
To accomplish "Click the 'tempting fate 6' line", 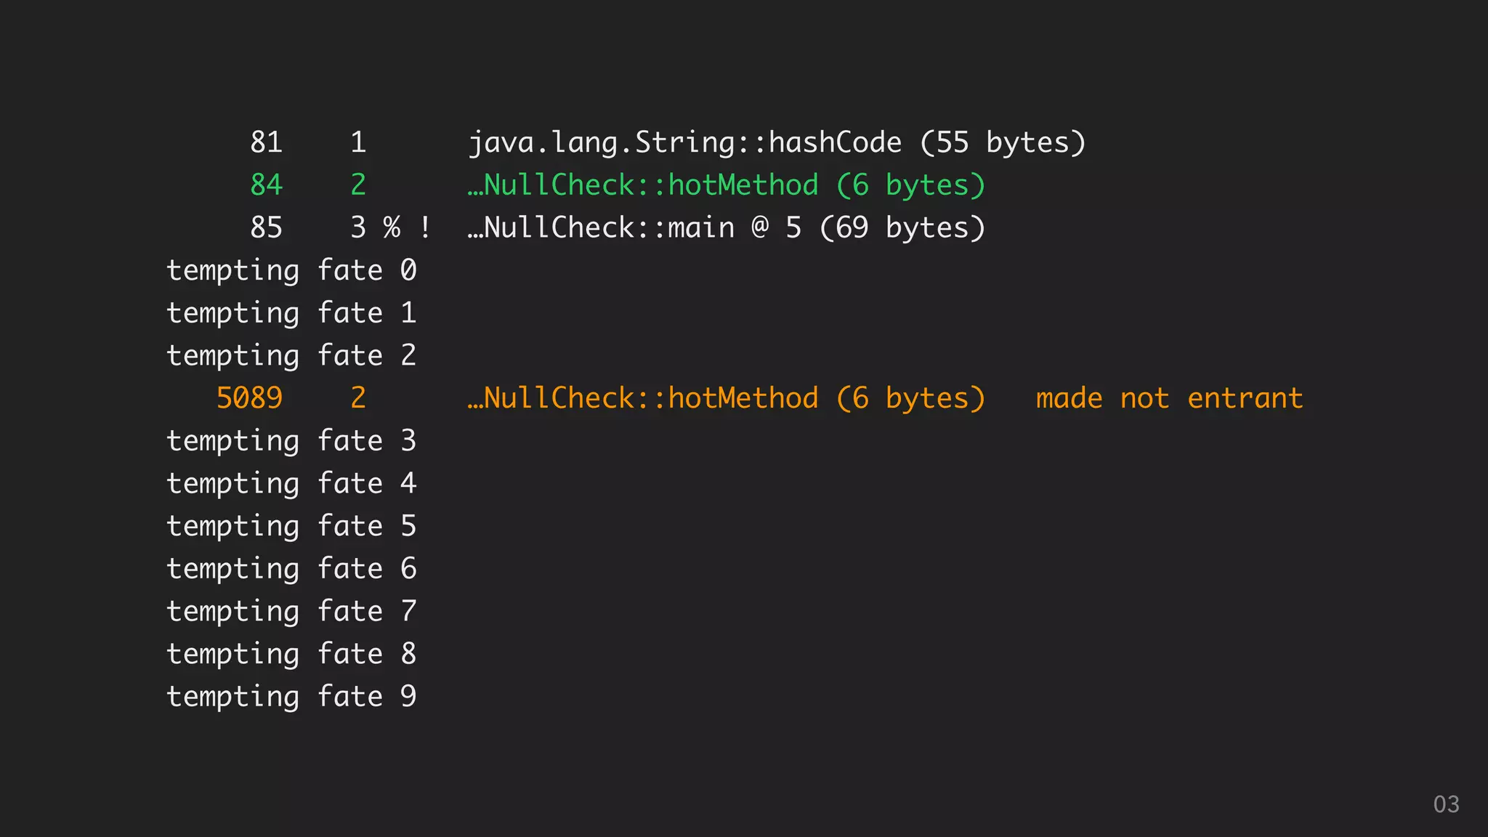I will click(x=291, y=568).
